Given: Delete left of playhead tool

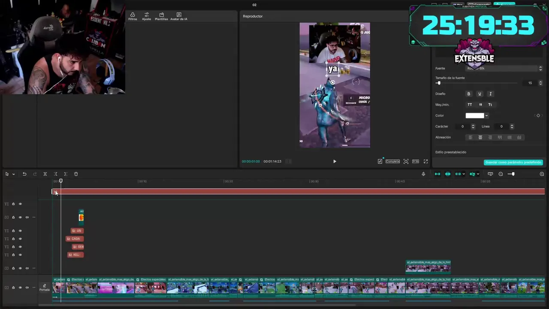Looking at the screenshot, I should coord(55,174).
